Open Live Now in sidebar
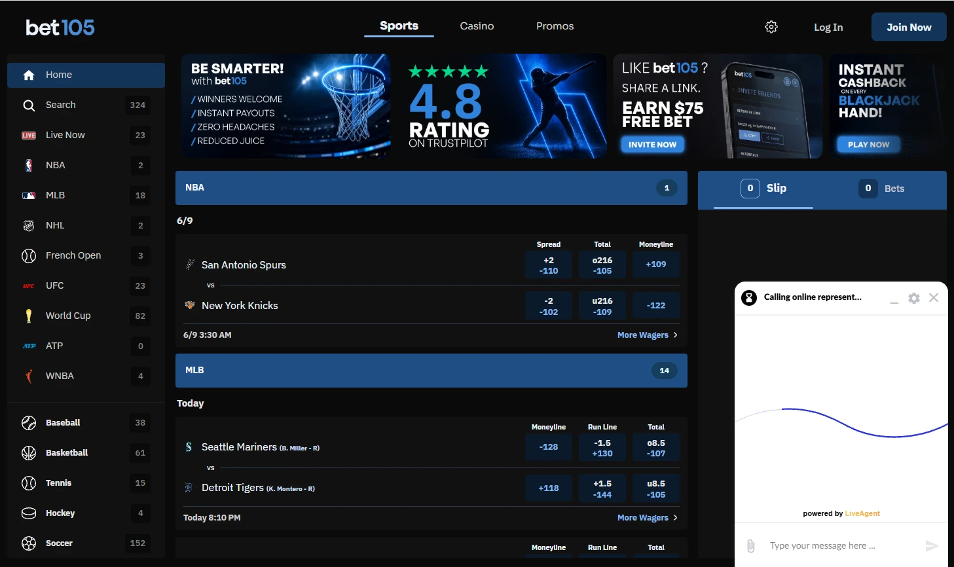 [86, 136]
